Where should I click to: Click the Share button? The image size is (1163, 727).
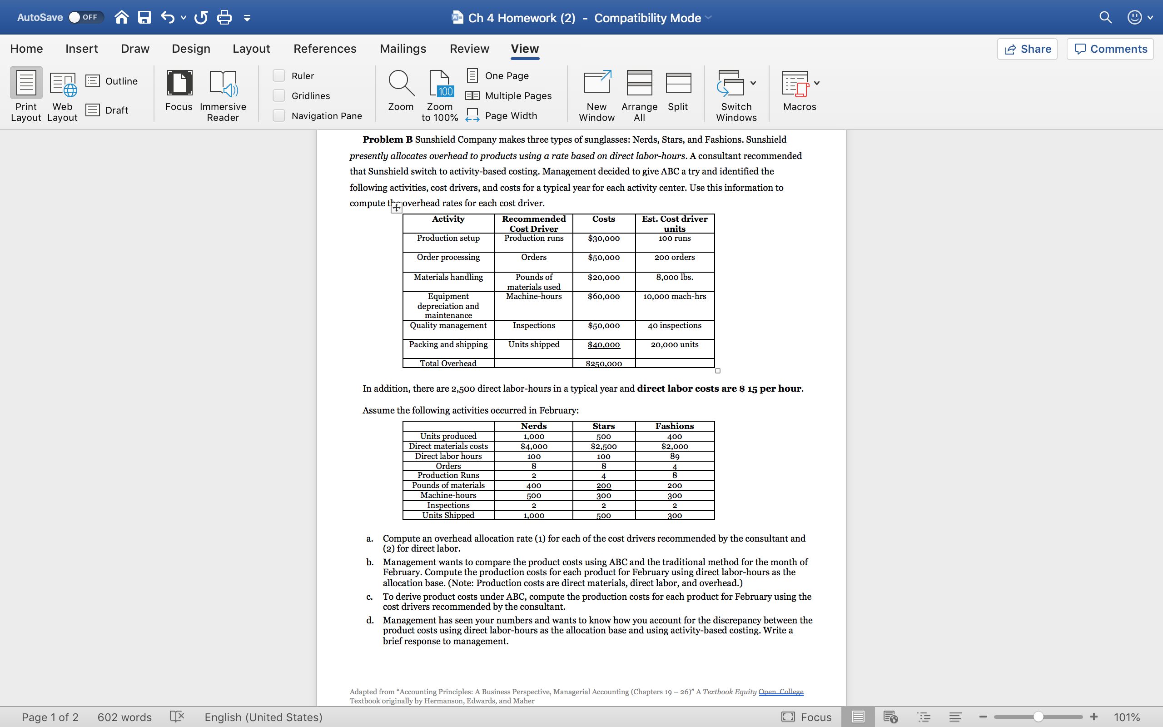tap(1028, 49)
